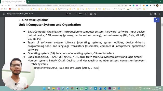Share this page icon in address bar
163x91 pixels.
click(x=122, y=6)
